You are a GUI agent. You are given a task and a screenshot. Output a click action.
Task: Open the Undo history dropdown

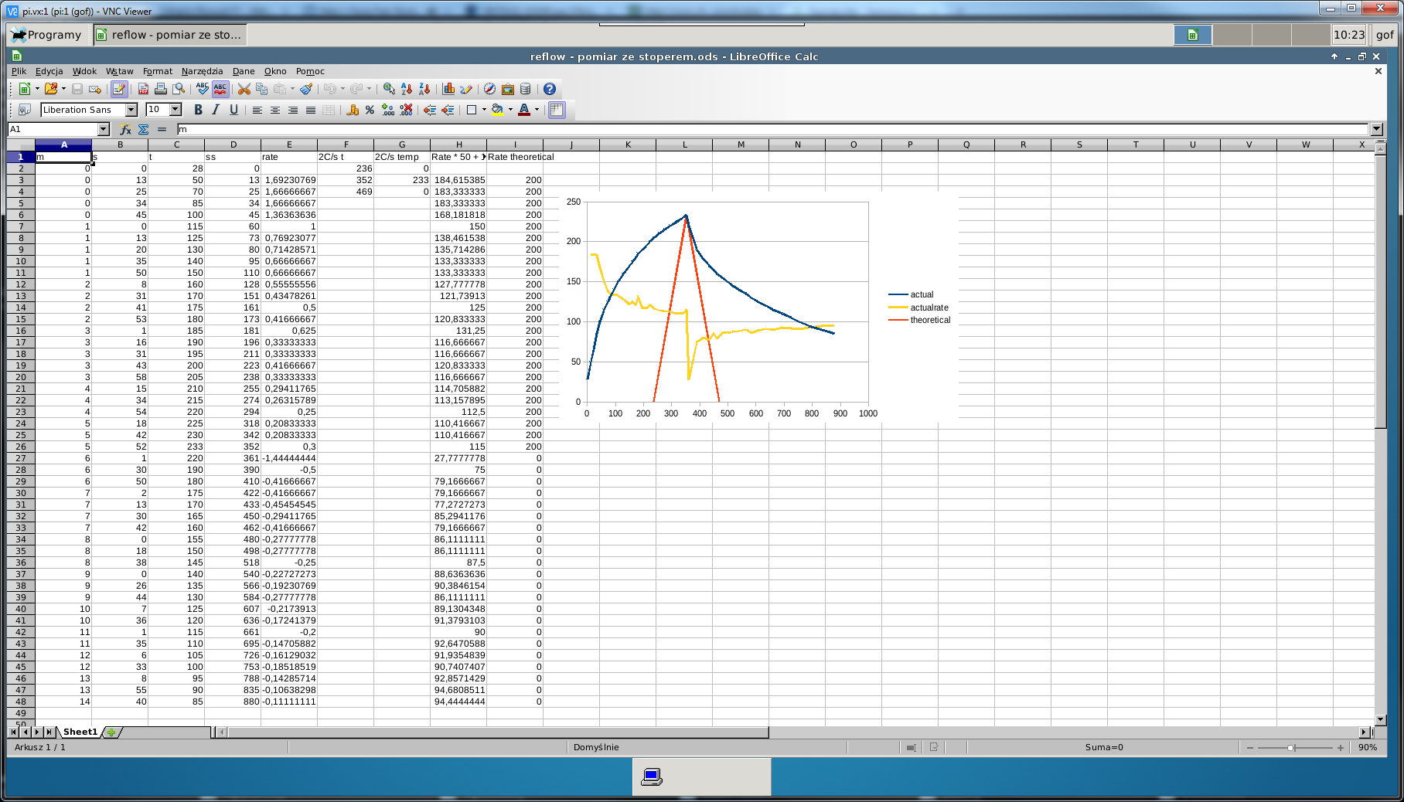click(x=342, y=89)
